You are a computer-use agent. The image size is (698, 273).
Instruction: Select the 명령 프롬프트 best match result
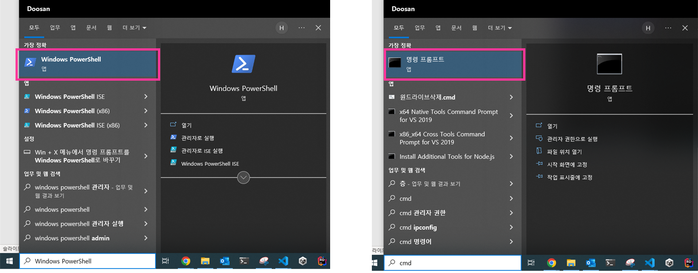[x=454, y=64]
